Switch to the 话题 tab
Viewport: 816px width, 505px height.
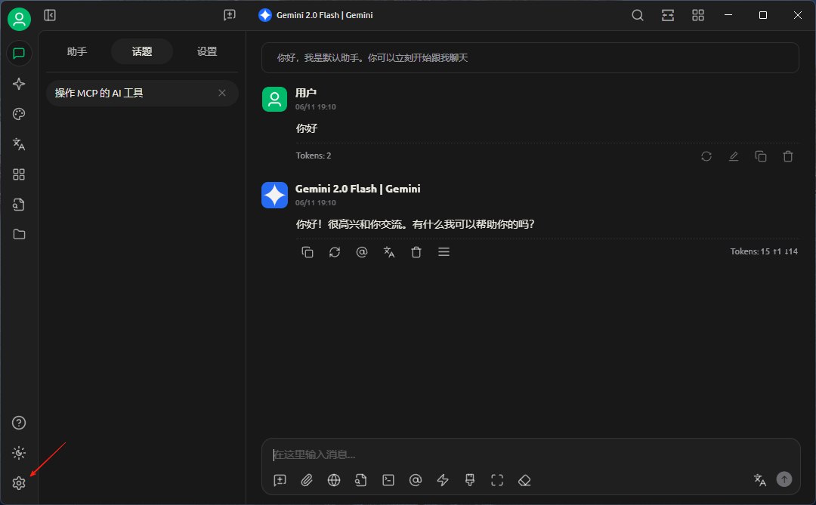click(142, 51)
